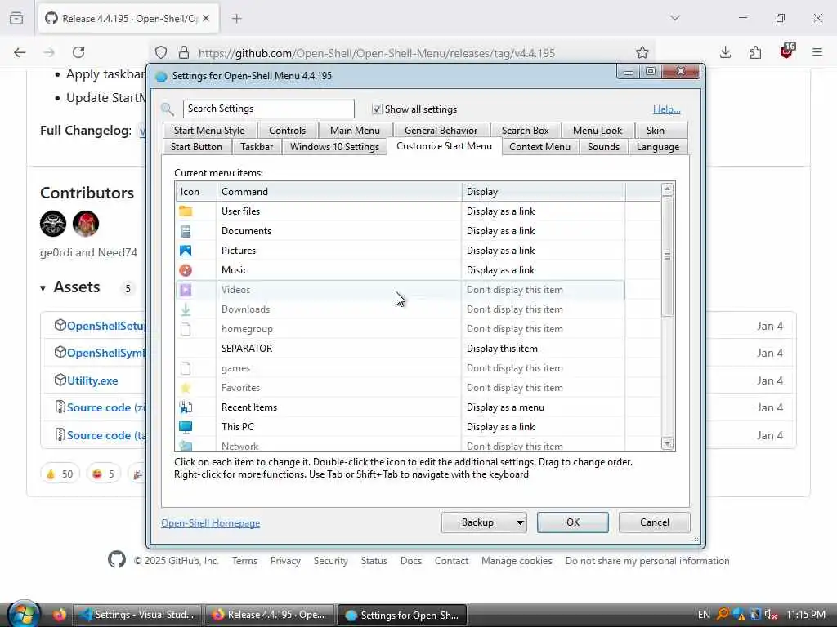The width and height of the screenshot is (837, 627).
Task: Uncheck Show all settings checkbox
Action: click(377, 109)
